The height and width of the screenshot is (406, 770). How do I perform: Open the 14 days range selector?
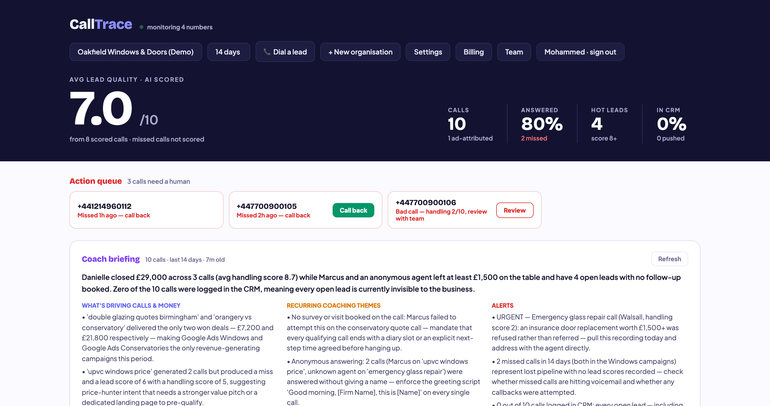[x=228, y=52]
